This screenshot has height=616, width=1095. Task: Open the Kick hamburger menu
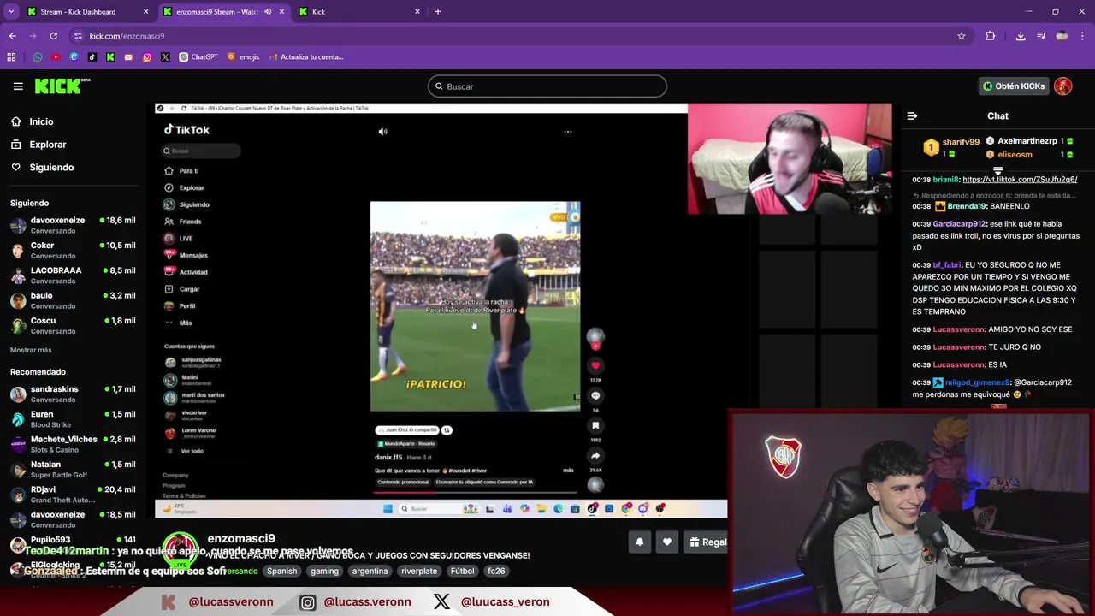pyautogui.click(x=18, y=86)
